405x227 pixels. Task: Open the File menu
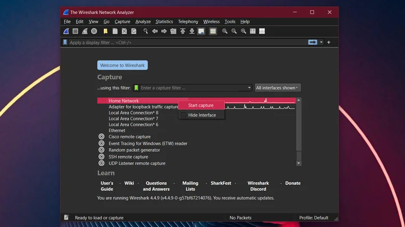coord(67,22)
